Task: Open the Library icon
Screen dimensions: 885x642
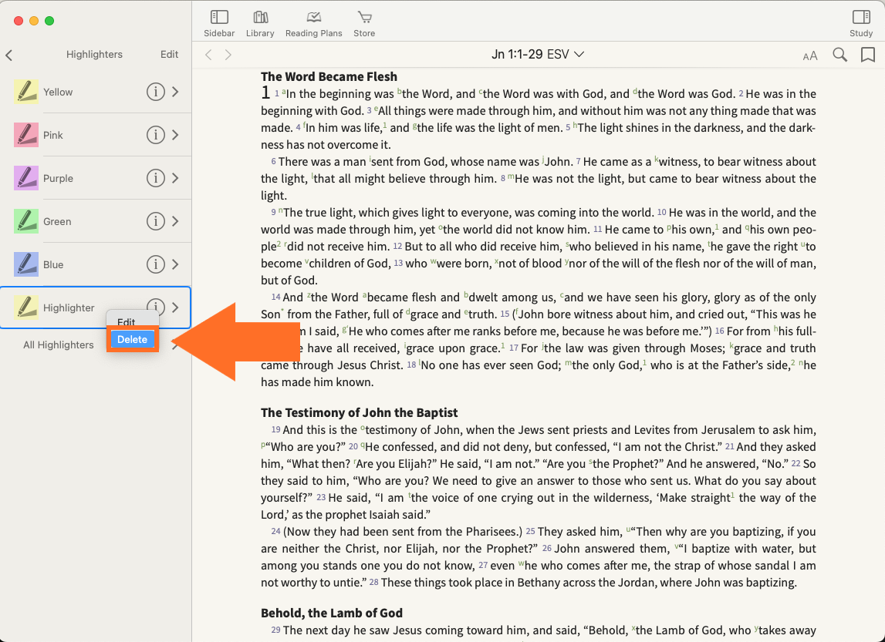Action: [x=260, y=18]
